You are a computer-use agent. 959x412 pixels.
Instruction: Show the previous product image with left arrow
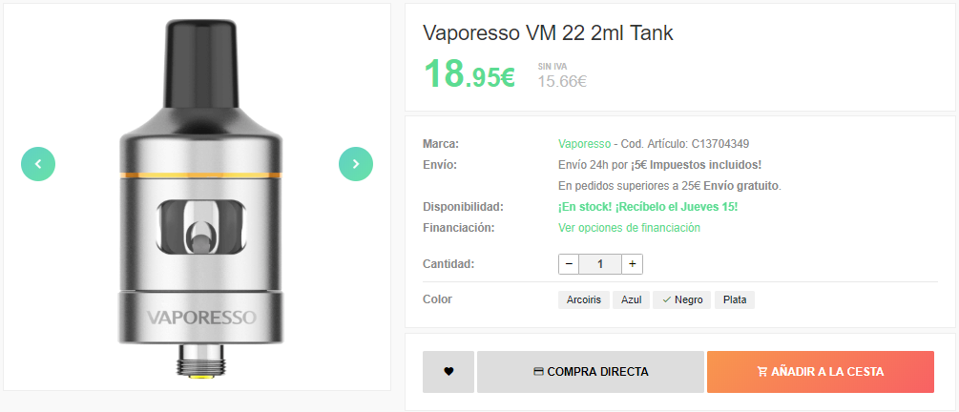[38, 164]
